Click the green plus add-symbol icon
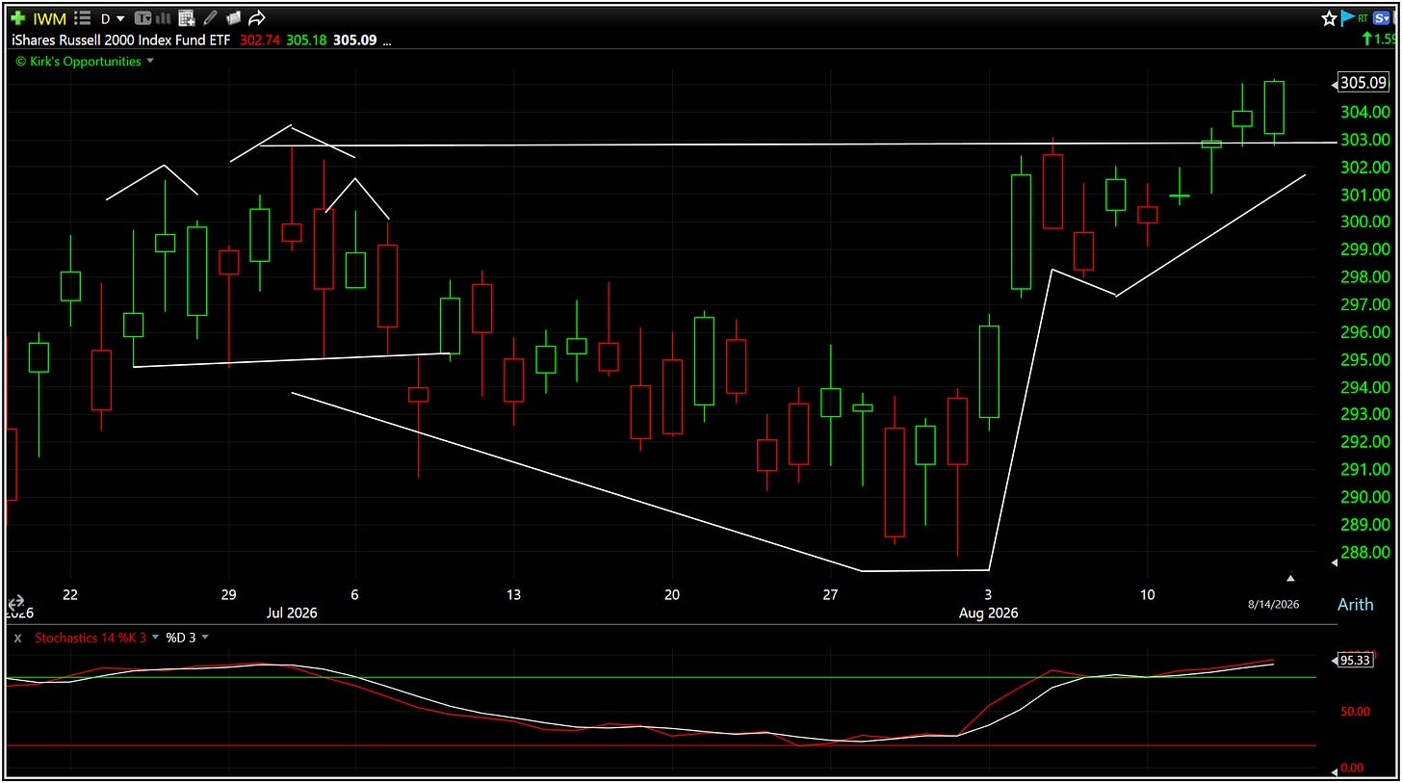The image size is (1402, 783). tap(18, 18)
